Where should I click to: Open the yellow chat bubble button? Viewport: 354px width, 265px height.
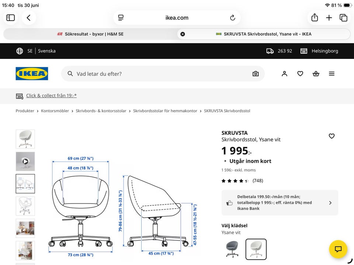(338, 249)
